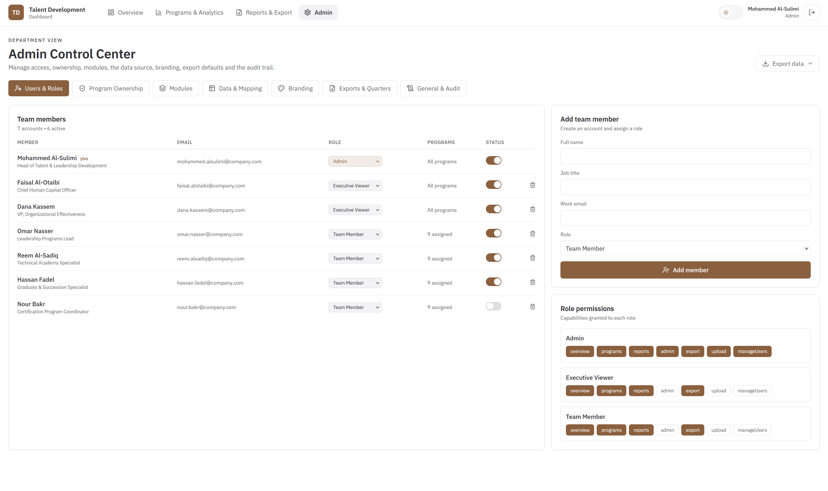Switch off Omar Nasser's status

(493, 233)
